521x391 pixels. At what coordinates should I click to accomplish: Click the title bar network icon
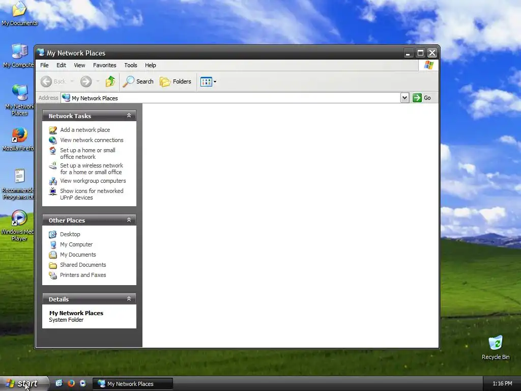41,52
